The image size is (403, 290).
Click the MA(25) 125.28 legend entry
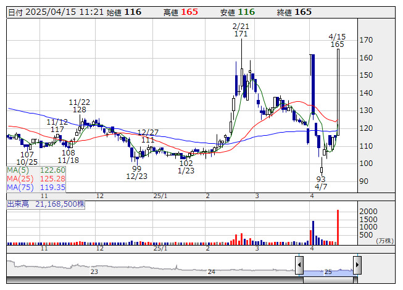[x=36, y=179]
